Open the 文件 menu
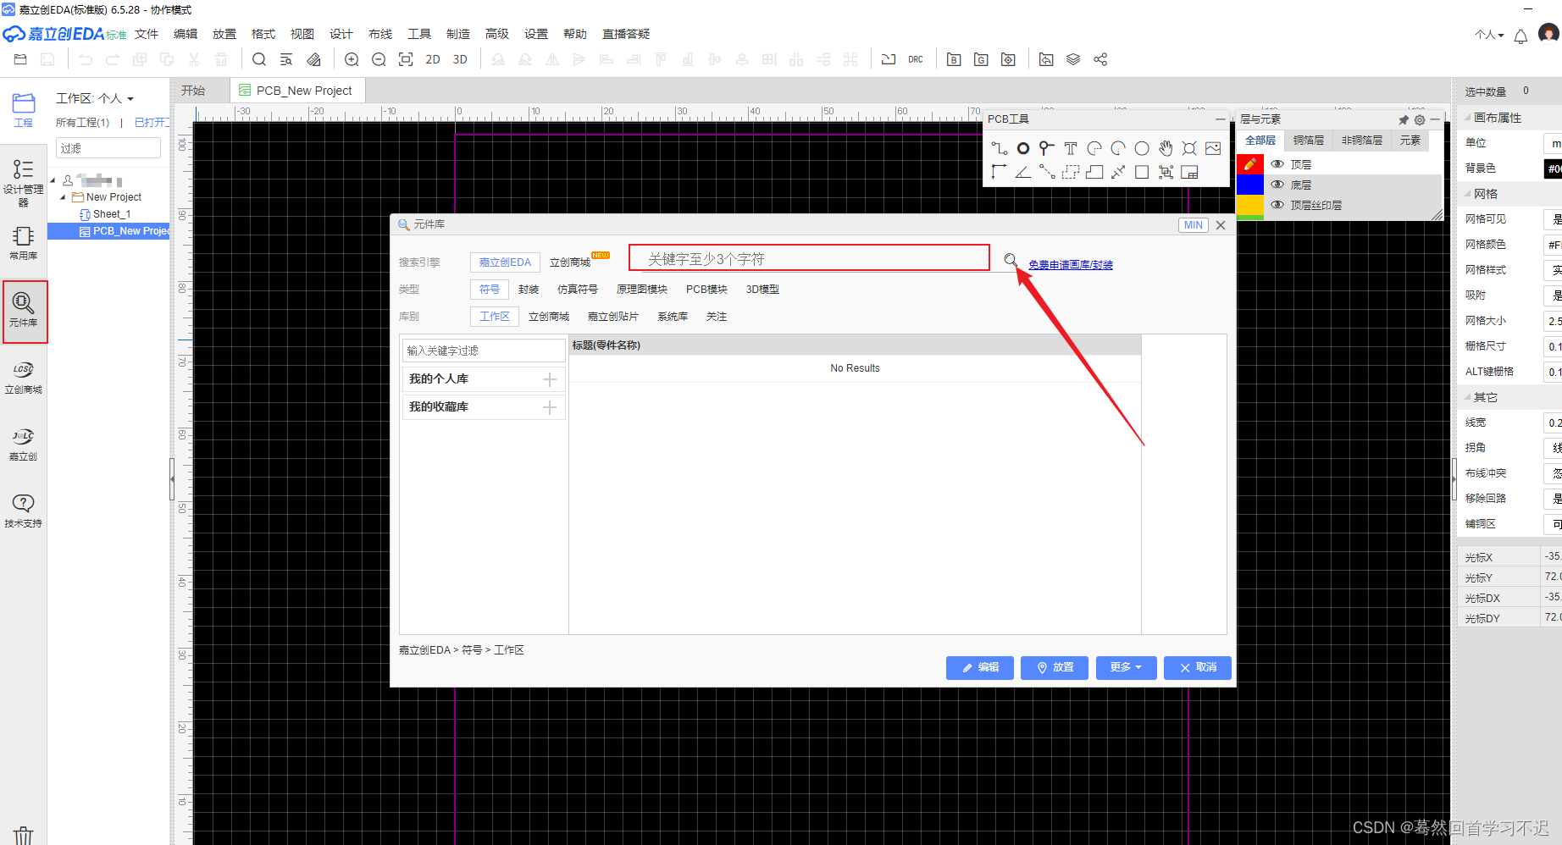This screenshot has height=845, width=1562. [x=147, y=34]
